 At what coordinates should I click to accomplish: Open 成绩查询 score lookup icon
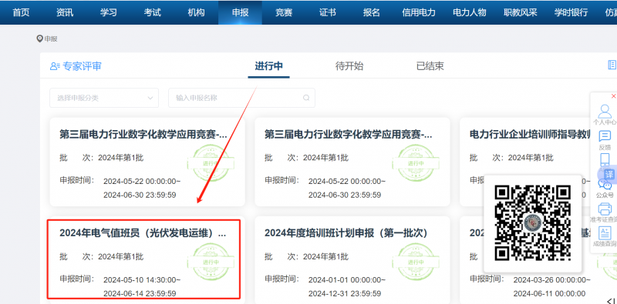[x=605, y=233]
